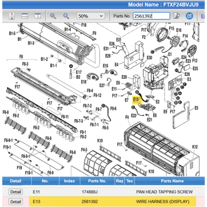
Task: Click the B1-5 label in the diagram
Action: click(x=12, y=33)
